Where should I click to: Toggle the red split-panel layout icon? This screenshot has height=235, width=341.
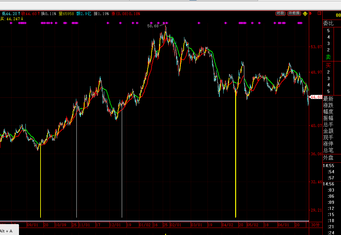click(319, 13)
